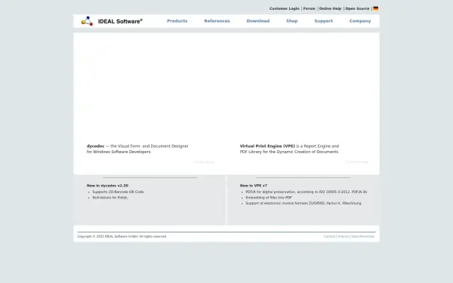
Task: Open the Products menu
Action: [177, 21]
